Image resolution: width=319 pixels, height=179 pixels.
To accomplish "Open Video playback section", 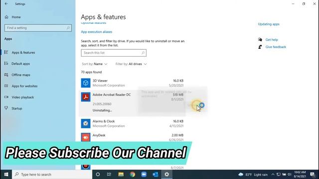I will [22, 97].
